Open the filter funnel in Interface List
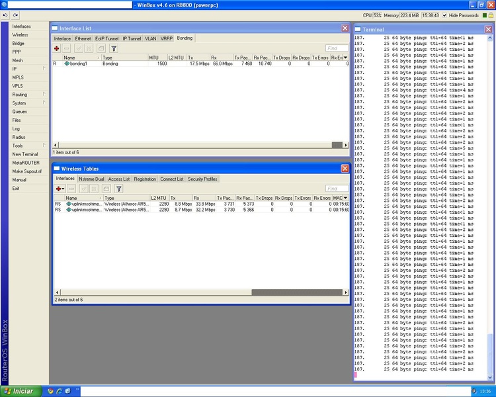 114,48
